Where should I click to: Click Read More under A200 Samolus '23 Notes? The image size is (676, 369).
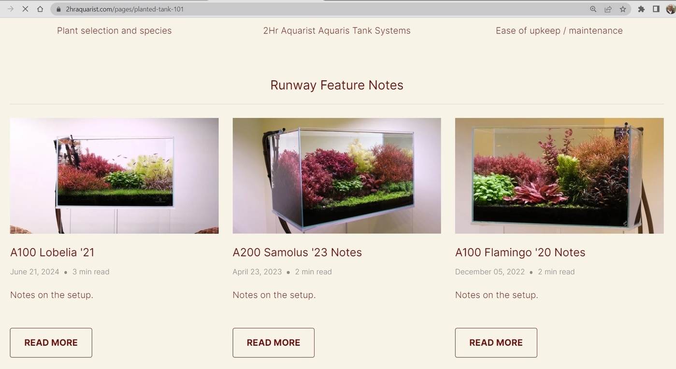click(273, 342)
